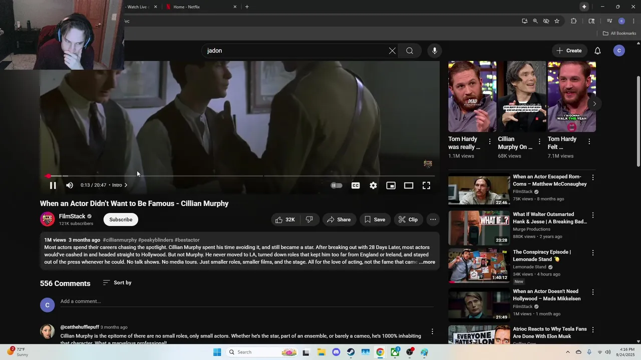Seek on the video progress bar
This screenshot has width=641, height=360.
click(240, 176)
